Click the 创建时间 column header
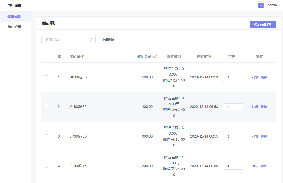The height and width of the screenshot is (183, 283). coord(204,56)
